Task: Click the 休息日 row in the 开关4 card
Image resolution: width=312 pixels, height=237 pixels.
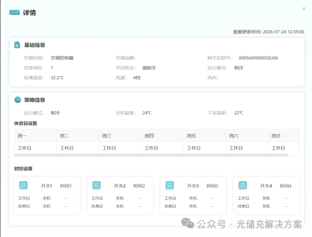Action: point(262,206)
